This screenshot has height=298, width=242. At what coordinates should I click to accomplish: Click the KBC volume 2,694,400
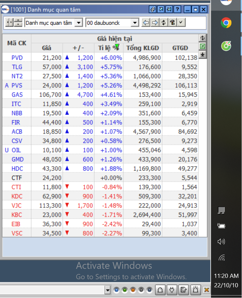point(147,215)
